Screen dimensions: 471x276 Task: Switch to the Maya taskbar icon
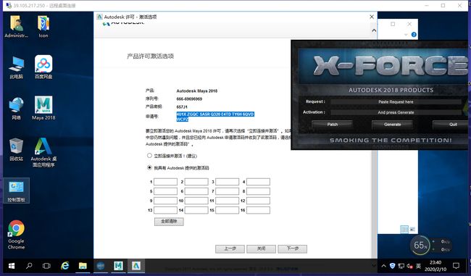pyautogui.click(x=118, y=266)
